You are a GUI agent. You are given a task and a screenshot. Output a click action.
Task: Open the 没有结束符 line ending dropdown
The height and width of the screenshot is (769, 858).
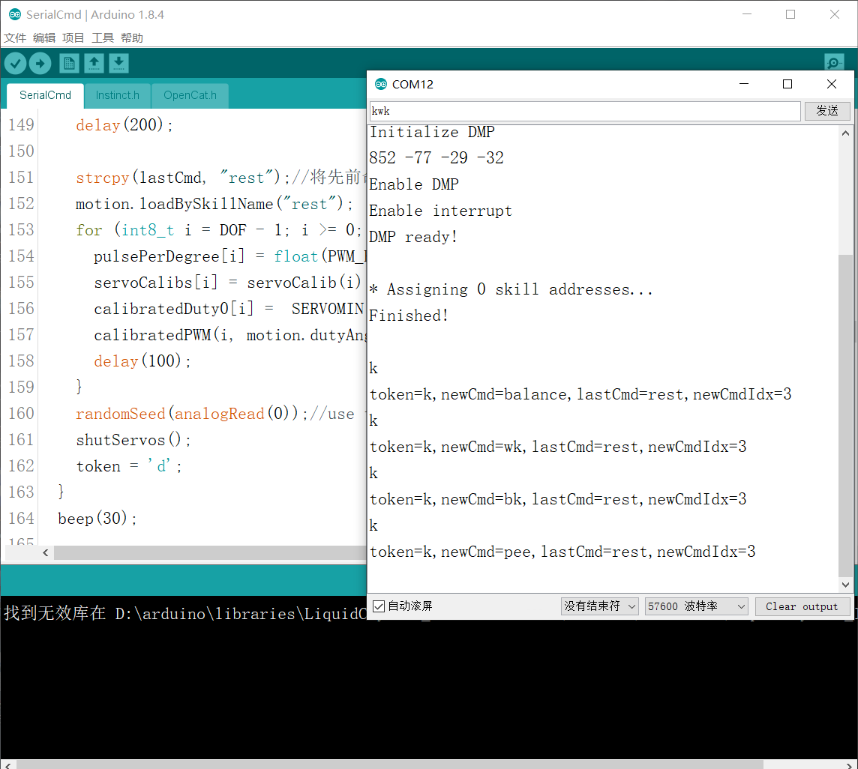[x=600, y=606]
